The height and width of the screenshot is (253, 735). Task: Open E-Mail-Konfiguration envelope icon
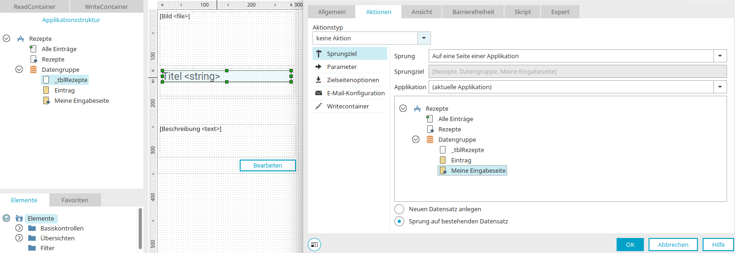tap(319, 93)
